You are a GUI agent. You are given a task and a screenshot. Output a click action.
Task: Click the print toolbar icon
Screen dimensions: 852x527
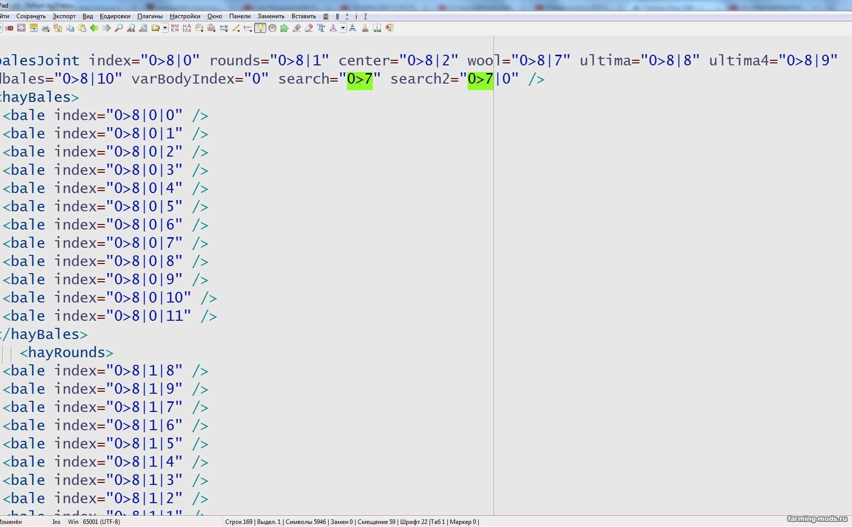point(46,28)
